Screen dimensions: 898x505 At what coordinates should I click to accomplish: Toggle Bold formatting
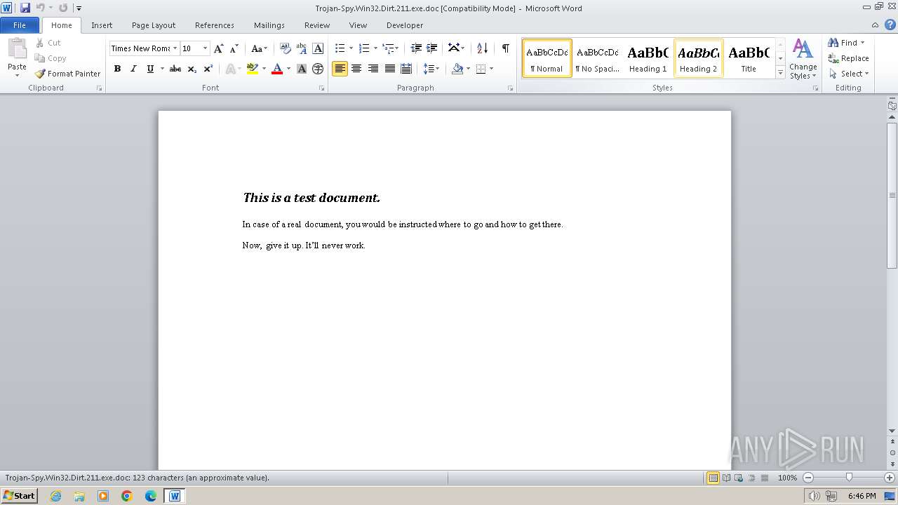(x=117, y=69)
